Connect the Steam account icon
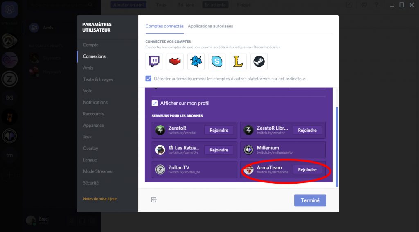This screenshot has height=232, width=419. (x=259, y=61)
